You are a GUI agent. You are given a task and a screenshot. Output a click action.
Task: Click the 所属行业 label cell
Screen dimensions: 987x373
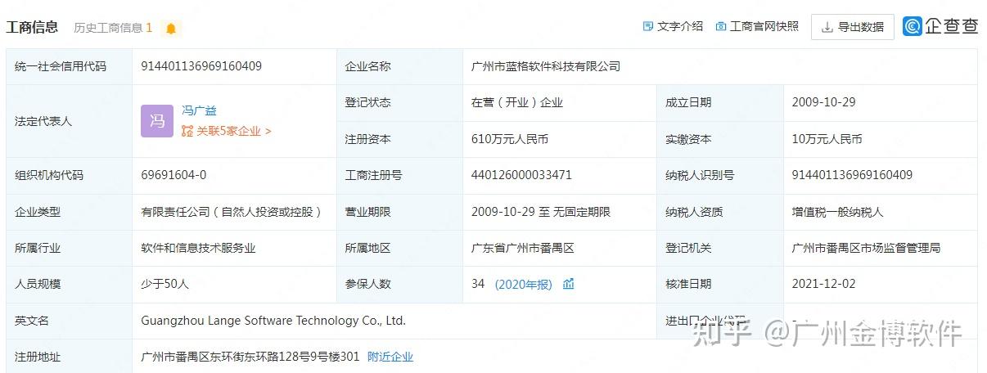coord(69,248)
